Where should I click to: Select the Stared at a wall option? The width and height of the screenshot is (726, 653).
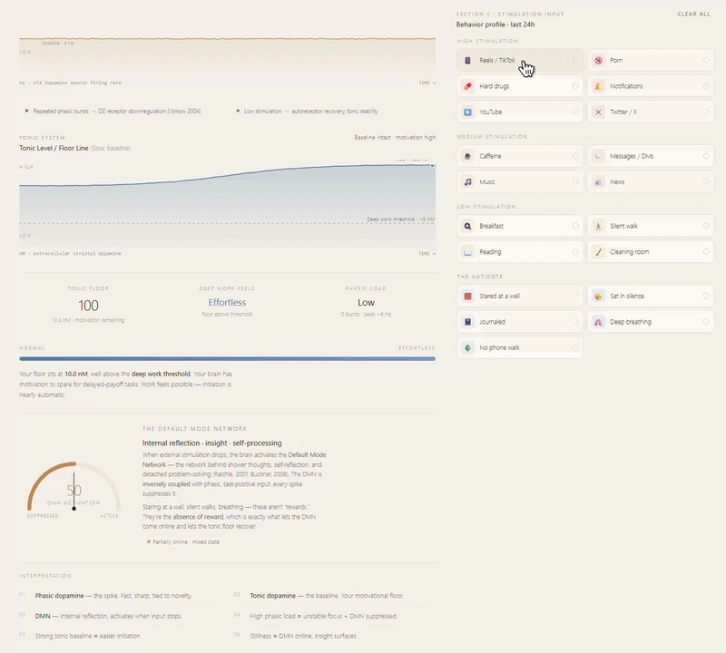point(520,296)
